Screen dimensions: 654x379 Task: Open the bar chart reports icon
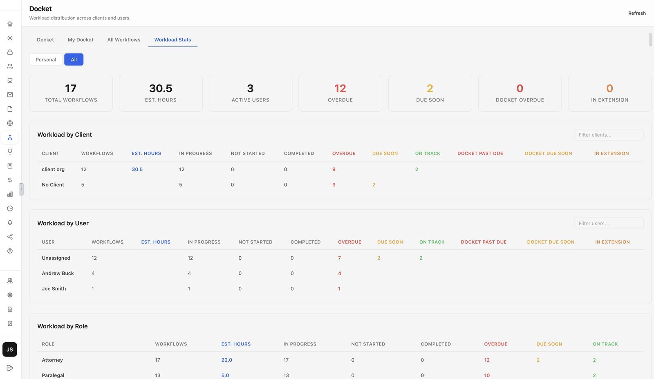pos(10,194)
